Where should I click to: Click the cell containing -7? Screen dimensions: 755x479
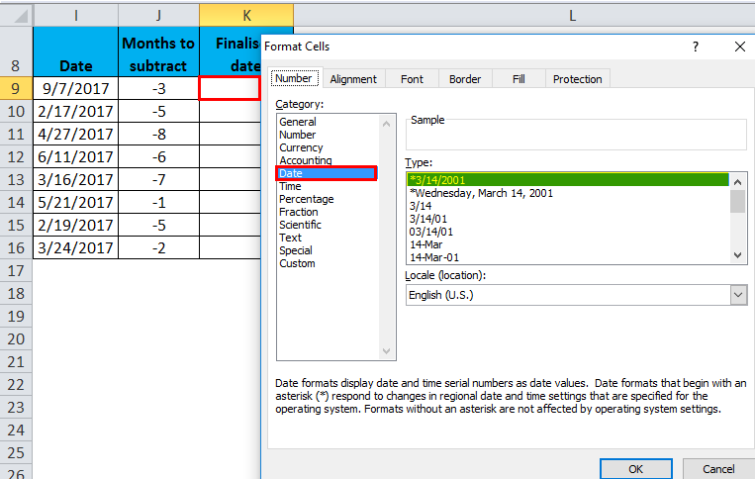coord(158,179)
